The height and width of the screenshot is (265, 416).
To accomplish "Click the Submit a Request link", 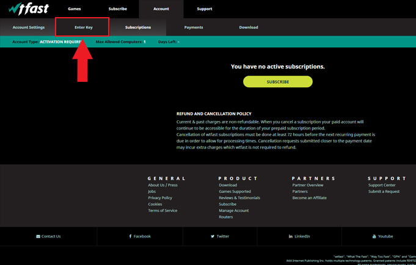I will pyautogui.click(x=384, y=192).
